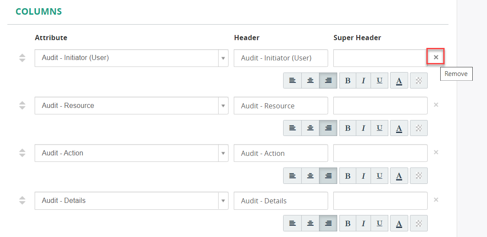Click reorder handle for Audit - Initiator row

22,57
